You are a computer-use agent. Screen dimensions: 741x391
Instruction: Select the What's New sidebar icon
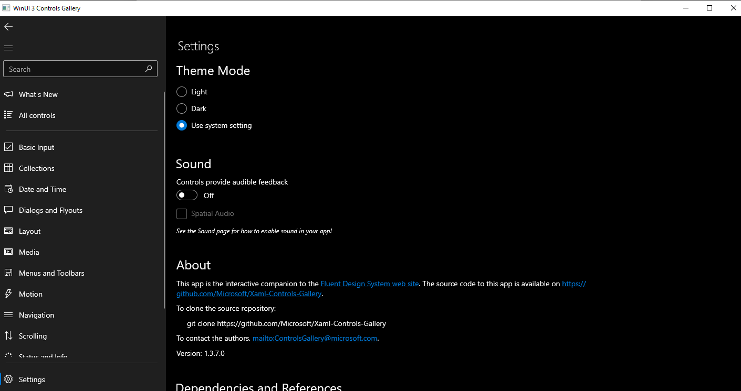pos(8,94)
